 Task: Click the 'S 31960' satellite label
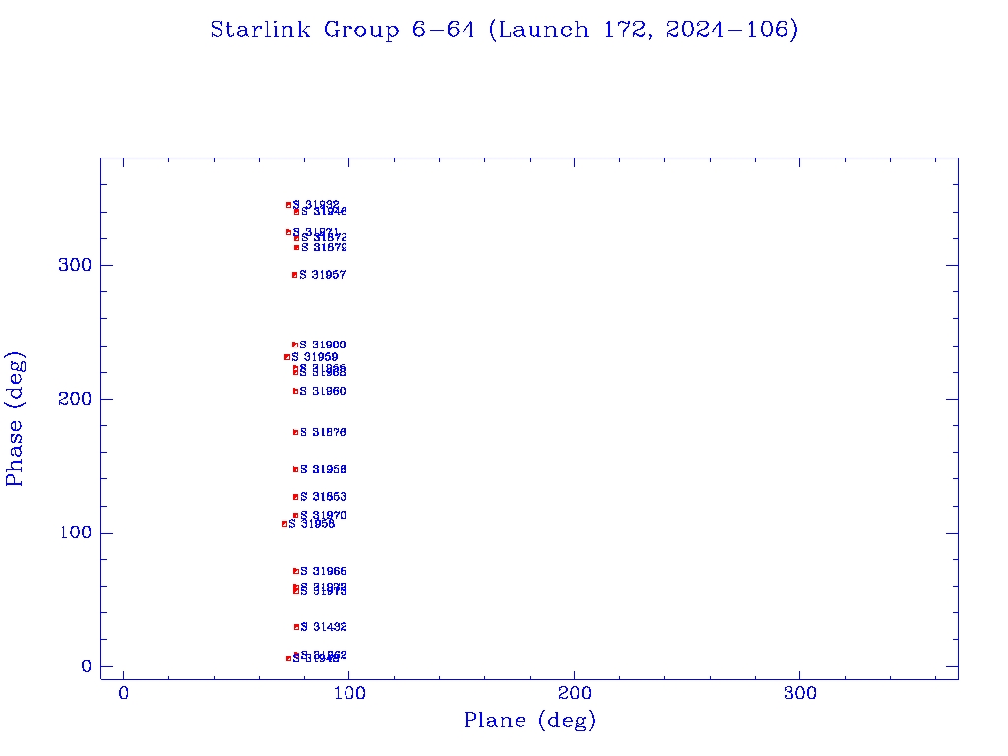(323, 391)
